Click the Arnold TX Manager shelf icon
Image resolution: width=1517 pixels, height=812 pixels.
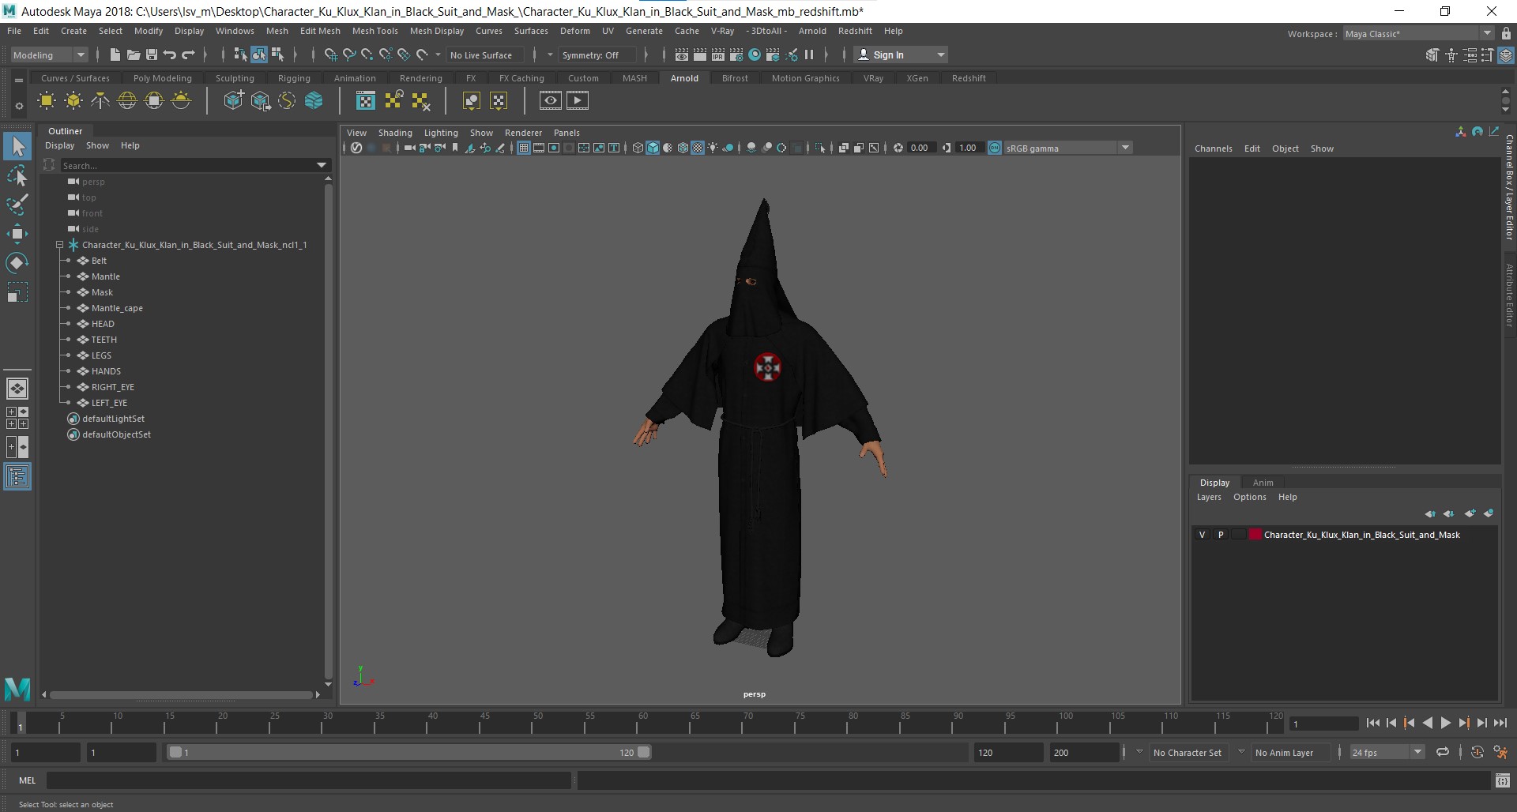(x=366, y=101)
